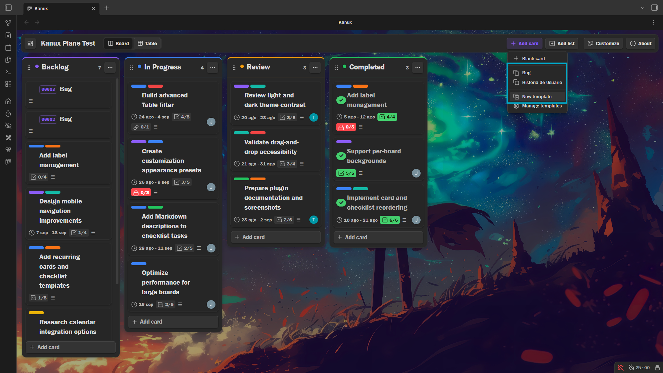Viewport: 663px width, 373px height.
Task: Click the 0/3 locked badge on Create customization card
Action: pyautogui.click(x=141, y=192)
